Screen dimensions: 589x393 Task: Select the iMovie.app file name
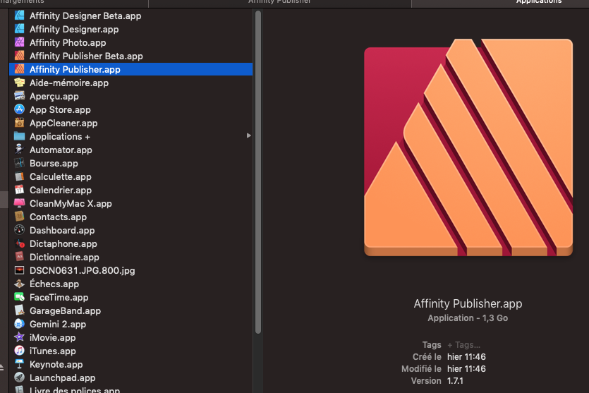tap(53, 337)
